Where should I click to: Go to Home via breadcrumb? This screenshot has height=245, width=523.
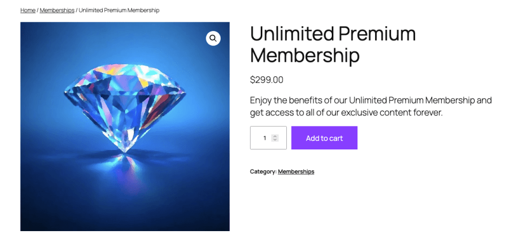click(x=28, y=10)
